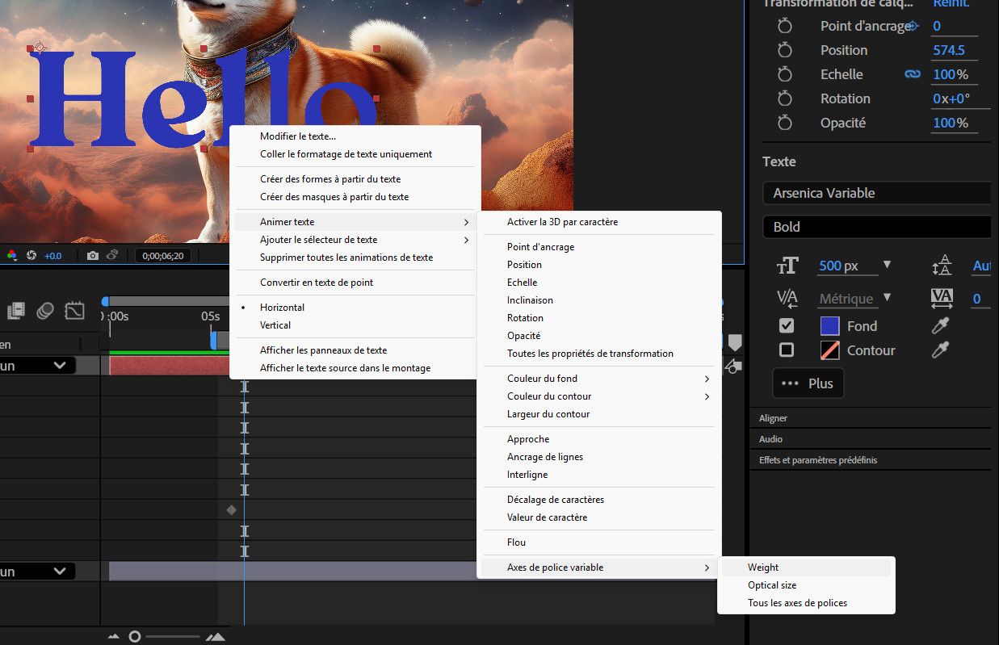The height and width of the screenshot is (645, 999).
Task: Take a snapshot with the camera icon
Action: pyautogui.click(x=93, y=256)
